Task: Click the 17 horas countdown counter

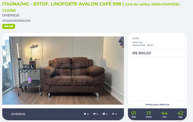Action: point(149,114)
